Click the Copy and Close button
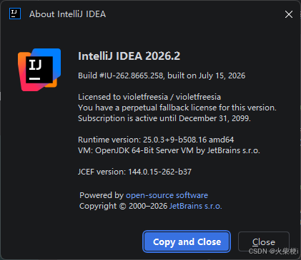301x260 pixels. [187, 241]
